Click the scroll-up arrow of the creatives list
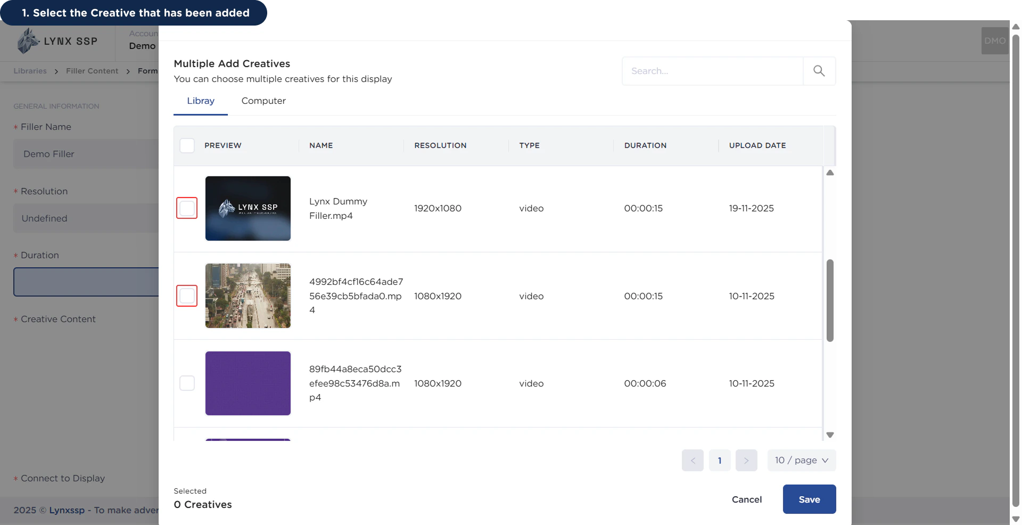The image size is (1022, 525). click(830, 173)
